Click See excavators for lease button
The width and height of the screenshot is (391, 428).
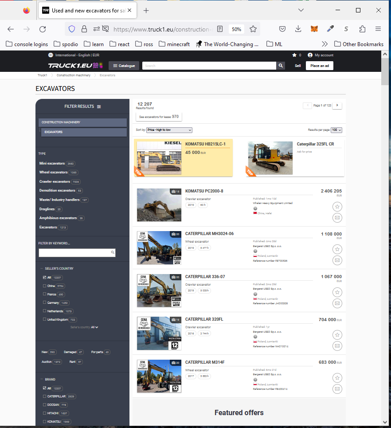point(159,117)
